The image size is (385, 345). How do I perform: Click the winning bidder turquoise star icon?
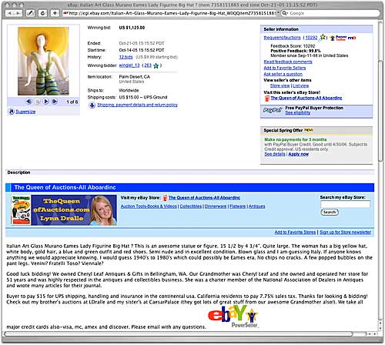[x=156, y=65]
